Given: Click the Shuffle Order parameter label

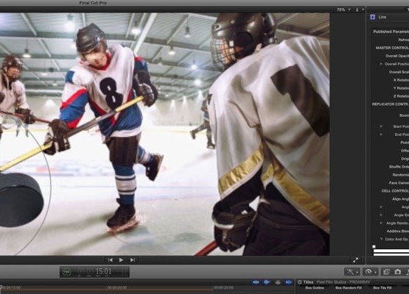Looking at the screenshot, I should (399, 167).
